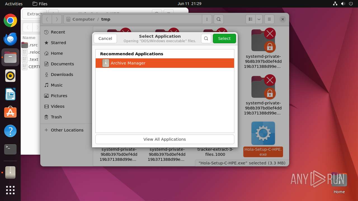Open the Files app menu in top bar
The height and width of the screenshot is (201, 358).
40,4
